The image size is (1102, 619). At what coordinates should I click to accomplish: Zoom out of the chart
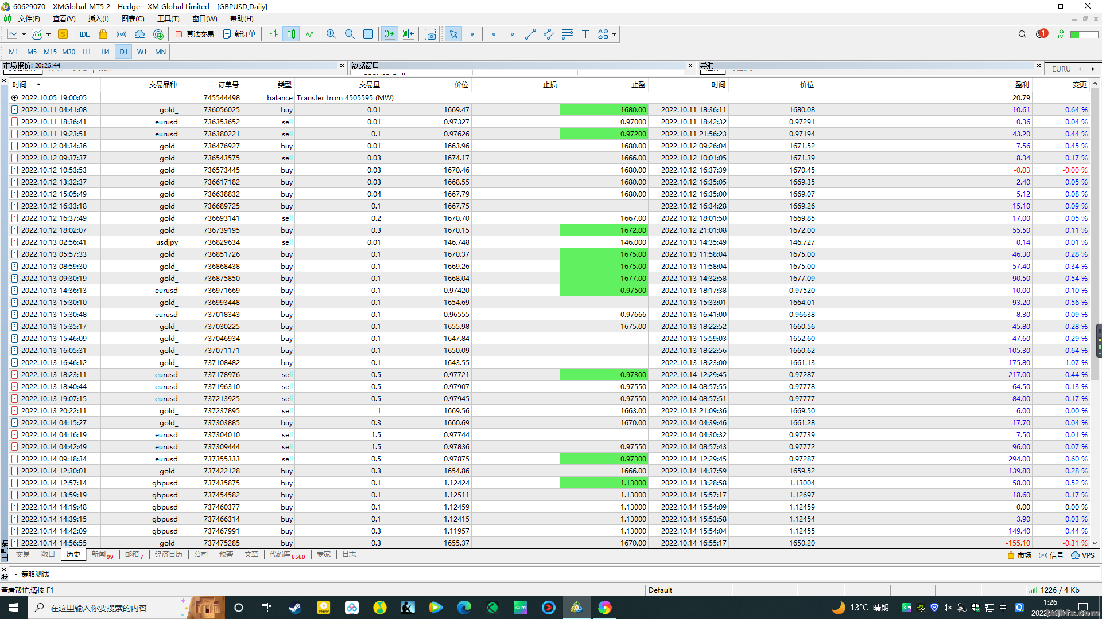tap(350, 34)
